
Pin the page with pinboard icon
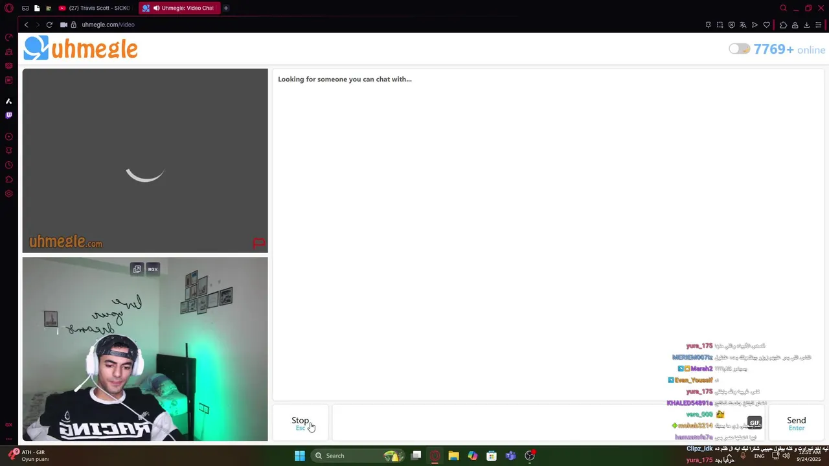pos(708,25)
